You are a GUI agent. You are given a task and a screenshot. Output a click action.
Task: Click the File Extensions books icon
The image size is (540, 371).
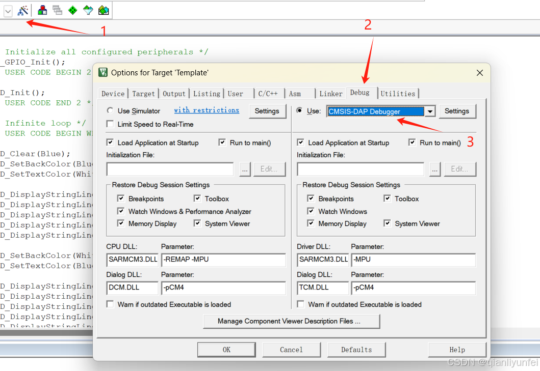pos(42,10)
